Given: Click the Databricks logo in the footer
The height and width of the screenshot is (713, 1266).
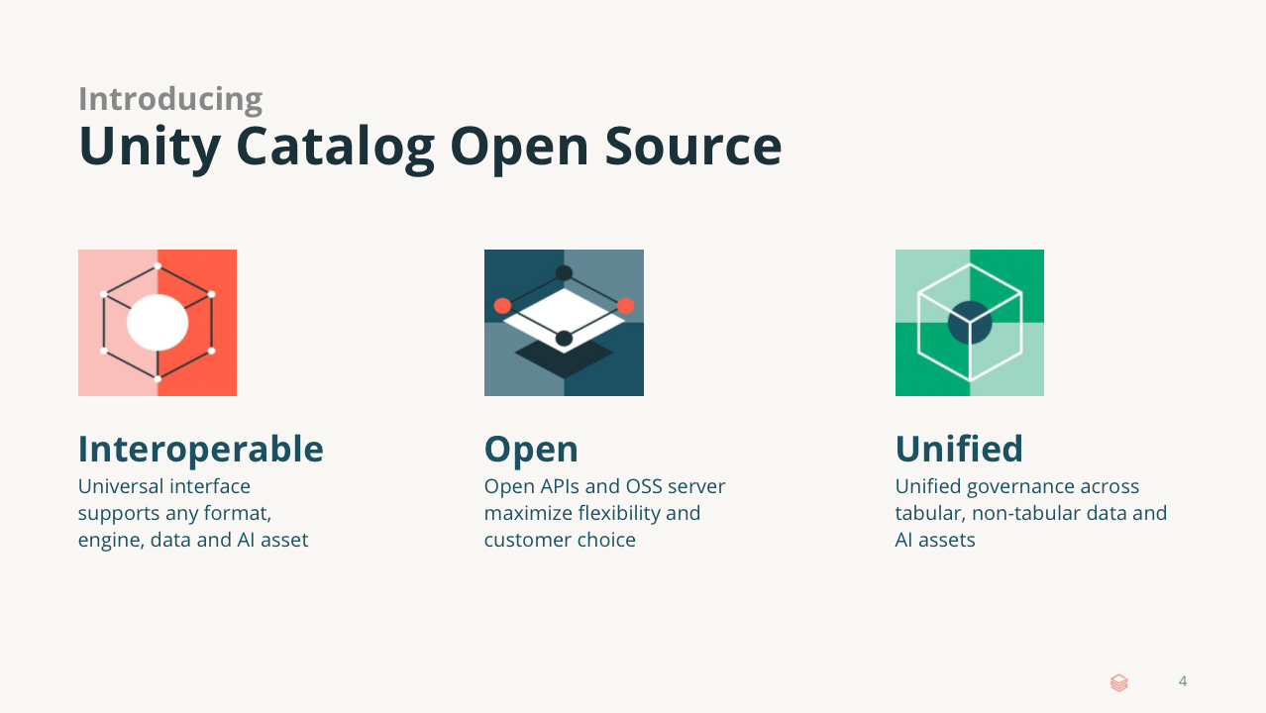Looking at the screenshot, I should [1119, 682].
